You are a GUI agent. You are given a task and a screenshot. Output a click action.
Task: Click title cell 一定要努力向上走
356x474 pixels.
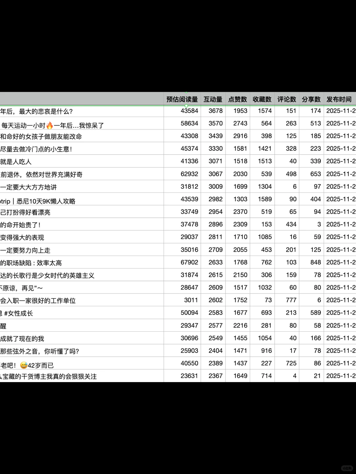(82, 250)
